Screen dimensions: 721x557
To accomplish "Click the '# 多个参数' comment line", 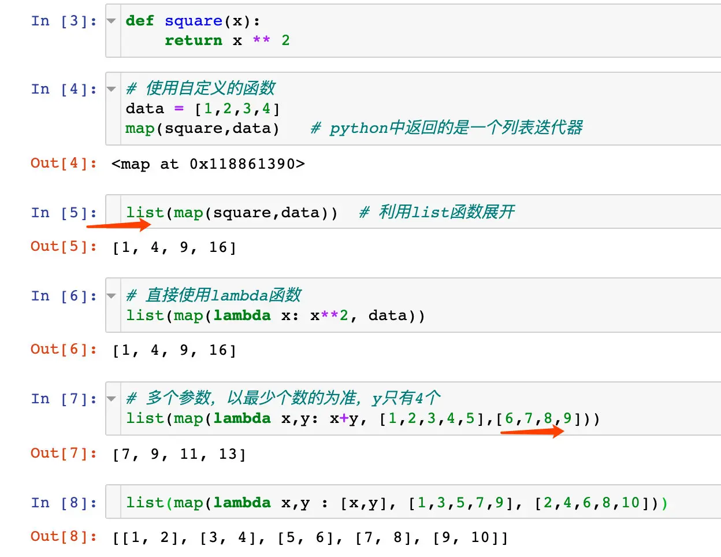I will 283,398.
